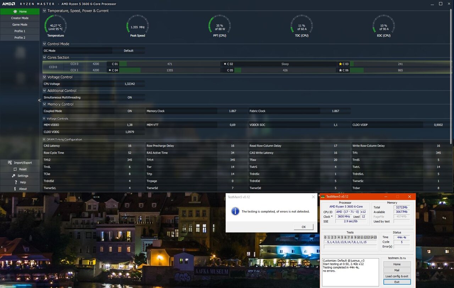454x288 pixels.
Task: Collapse the Voltage Control section
Action: (x=44, y=77)
